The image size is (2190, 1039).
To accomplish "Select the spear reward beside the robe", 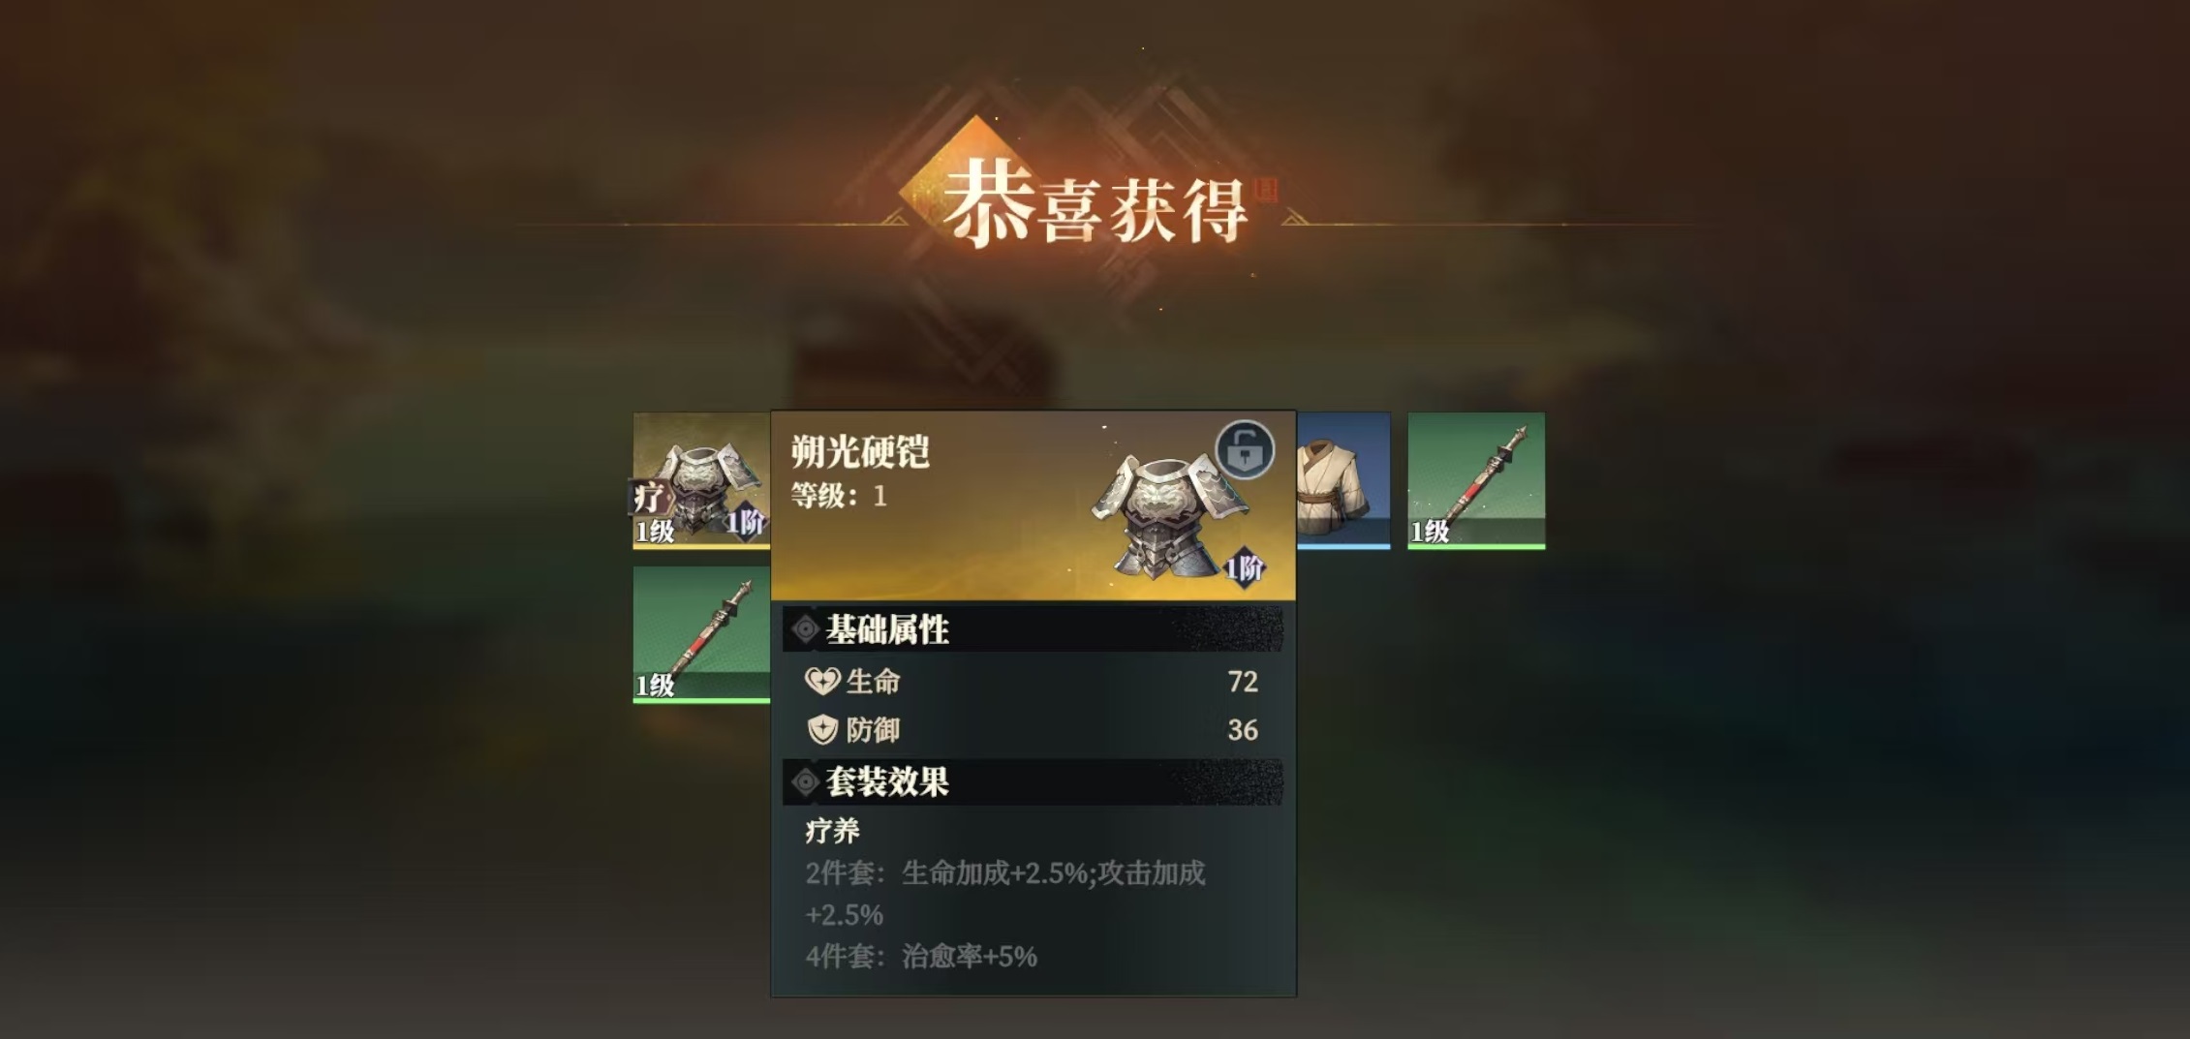I will pyautogui.click(x=1476, y=480).
